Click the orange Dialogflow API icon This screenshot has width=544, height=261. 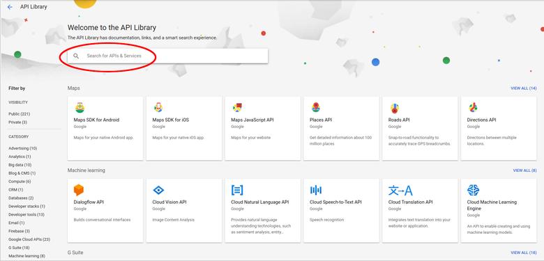[x=79, y=190]
